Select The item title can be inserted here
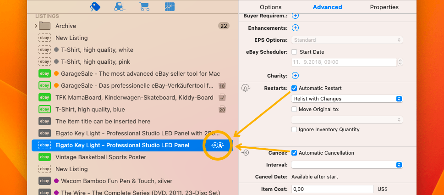This screenshot has height=195, width=444. click(132, 121)
